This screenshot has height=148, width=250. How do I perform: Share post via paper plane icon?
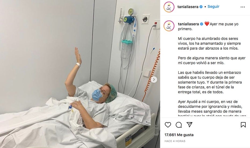[x=189, y=125]
